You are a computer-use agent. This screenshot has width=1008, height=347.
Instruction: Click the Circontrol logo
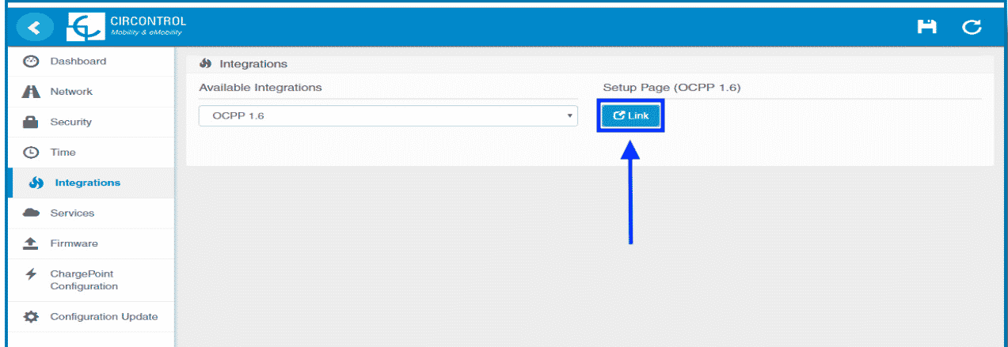pyautogui.click(x=125, y=27)
